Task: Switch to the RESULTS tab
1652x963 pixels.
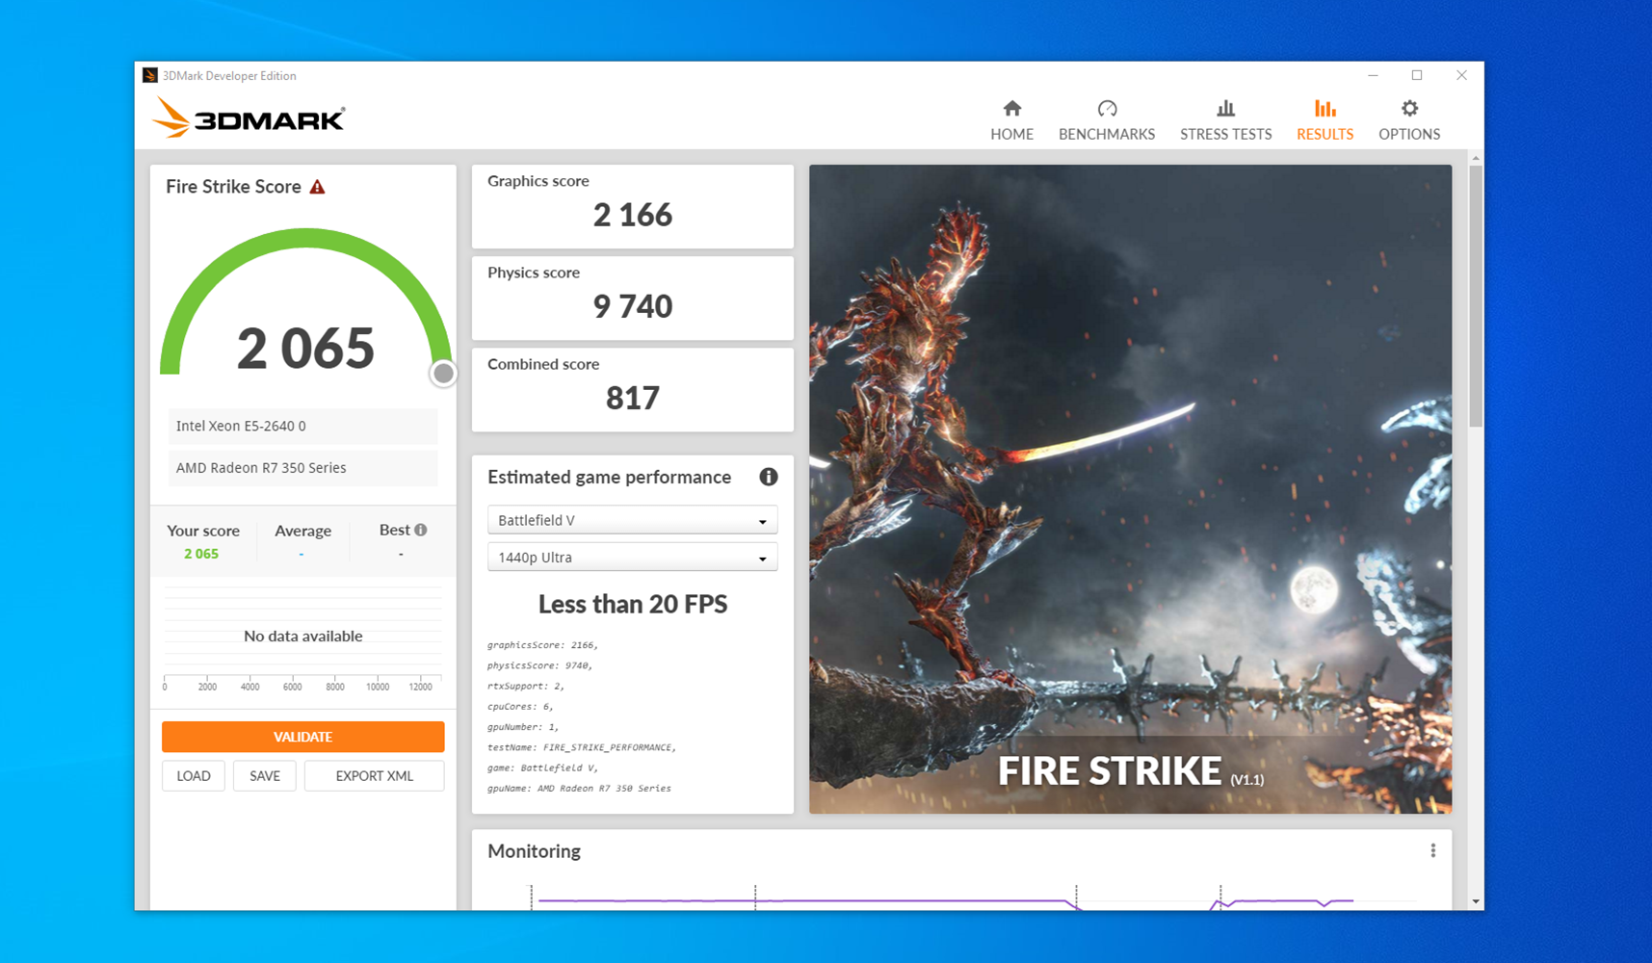Action: pyautogui.click(x=1324, y=120)
